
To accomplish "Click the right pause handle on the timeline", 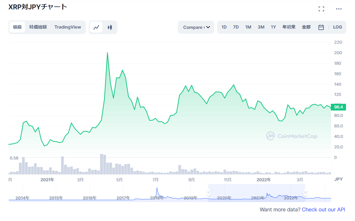I will click(x=305, y=192).
